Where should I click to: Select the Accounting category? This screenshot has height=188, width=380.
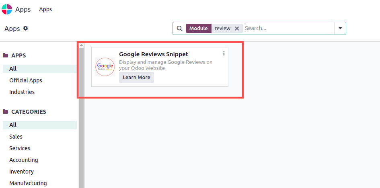pyautogui.click(x=23, y=160)
